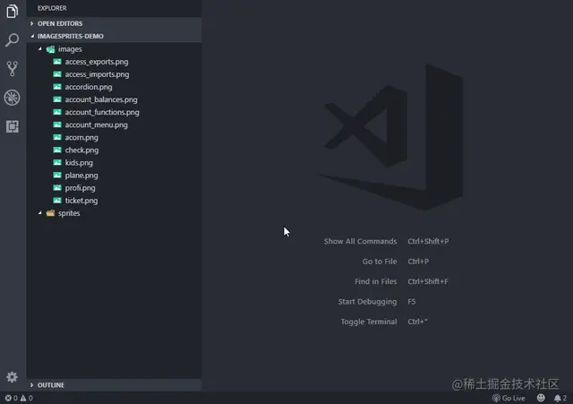This screenshot has height=404, width=573.
Task: Click the image icon beside ticket.png
Action: (57, 201)
